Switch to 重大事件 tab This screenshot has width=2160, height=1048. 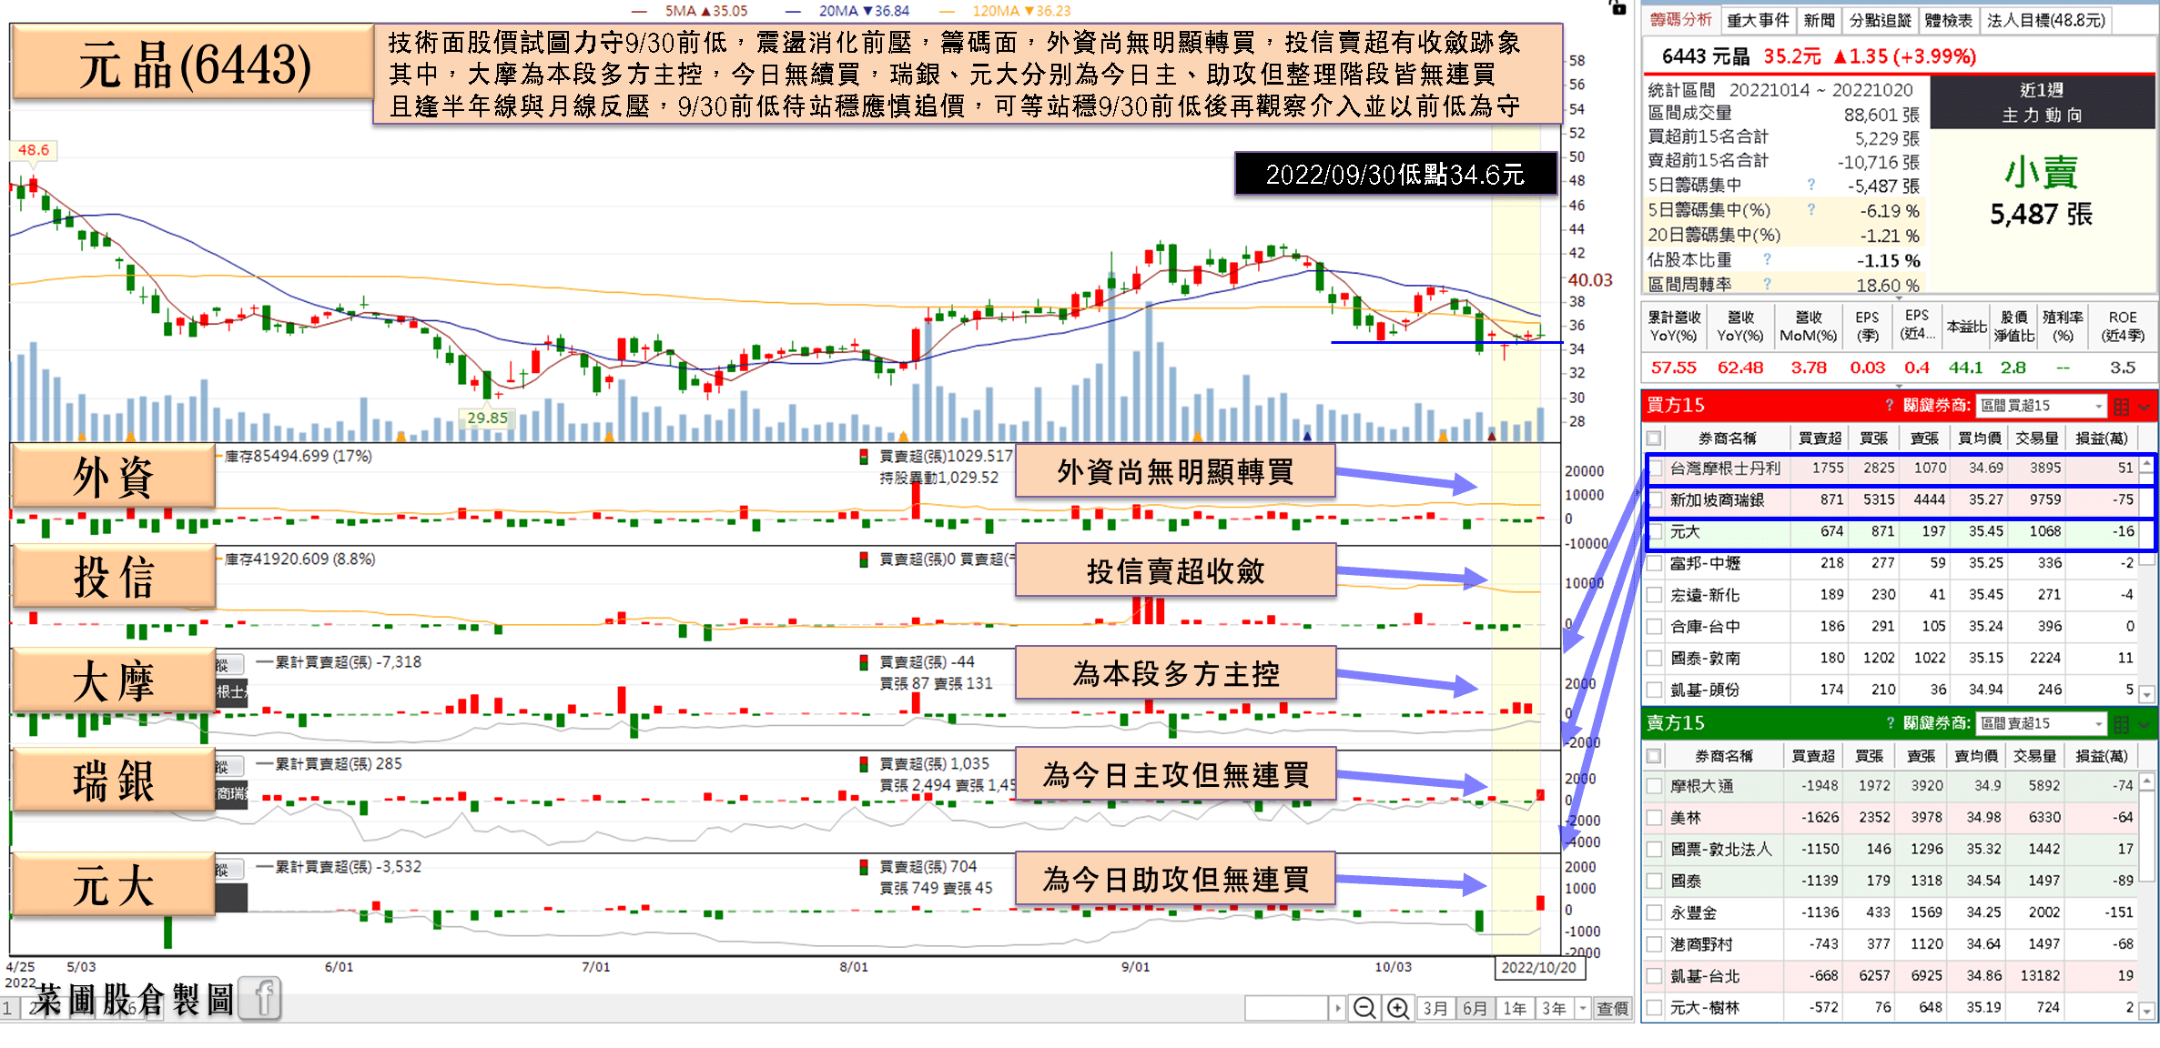point(1758,20)
